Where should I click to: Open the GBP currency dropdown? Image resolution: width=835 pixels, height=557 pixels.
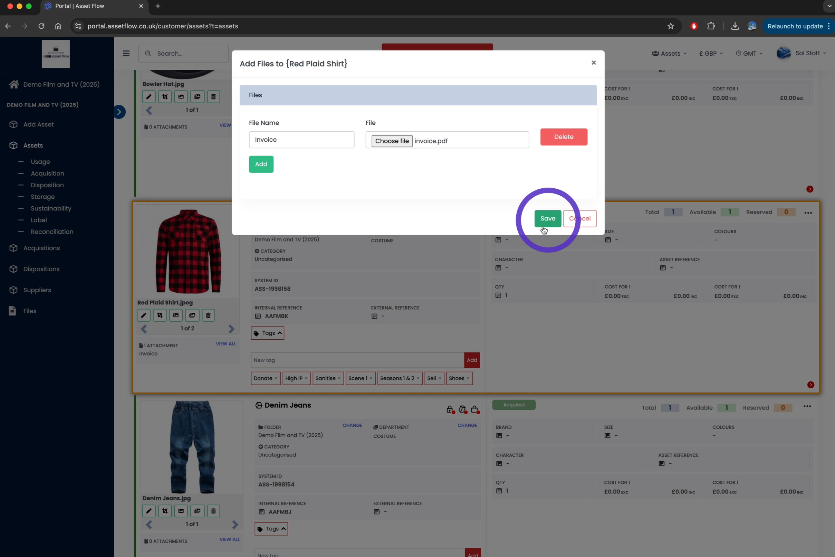click(711, 54)
